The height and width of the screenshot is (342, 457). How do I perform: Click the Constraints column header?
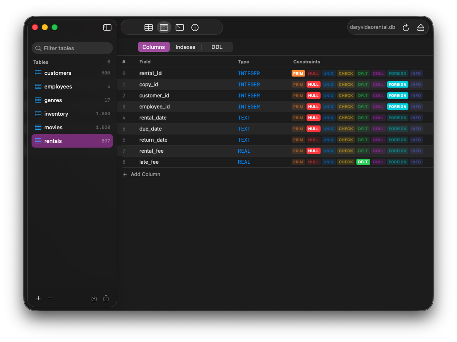(307, 62)
